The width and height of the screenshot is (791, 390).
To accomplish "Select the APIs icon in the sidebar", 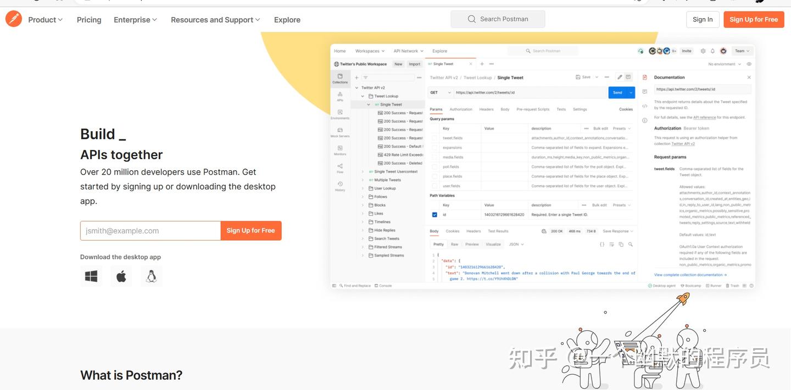I will 339,93.
